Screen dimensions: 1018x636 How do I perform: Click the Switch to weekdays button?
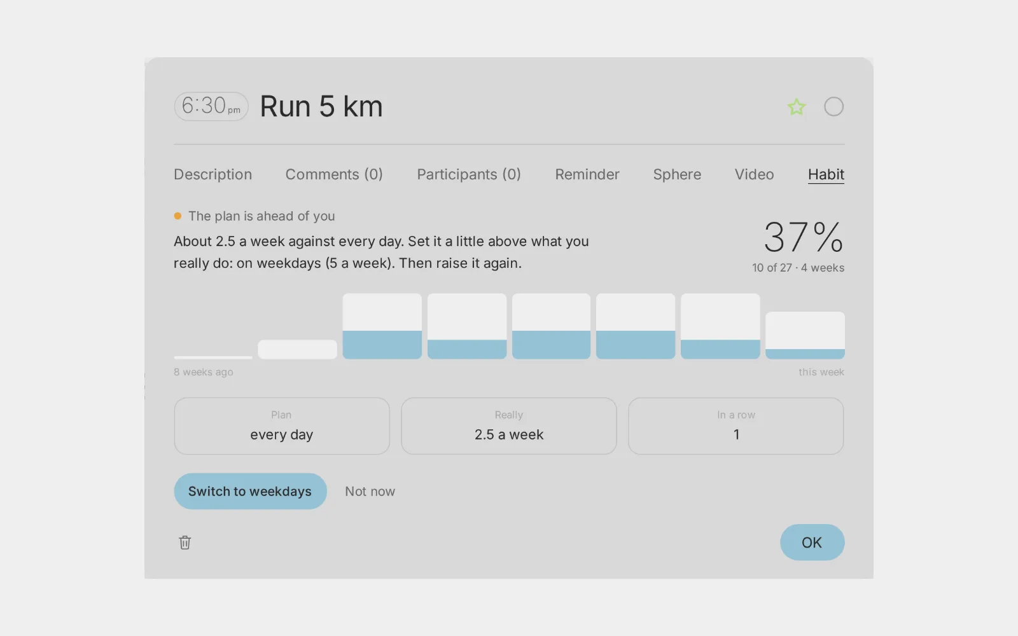pyautogui.click(x=250, y=491)
